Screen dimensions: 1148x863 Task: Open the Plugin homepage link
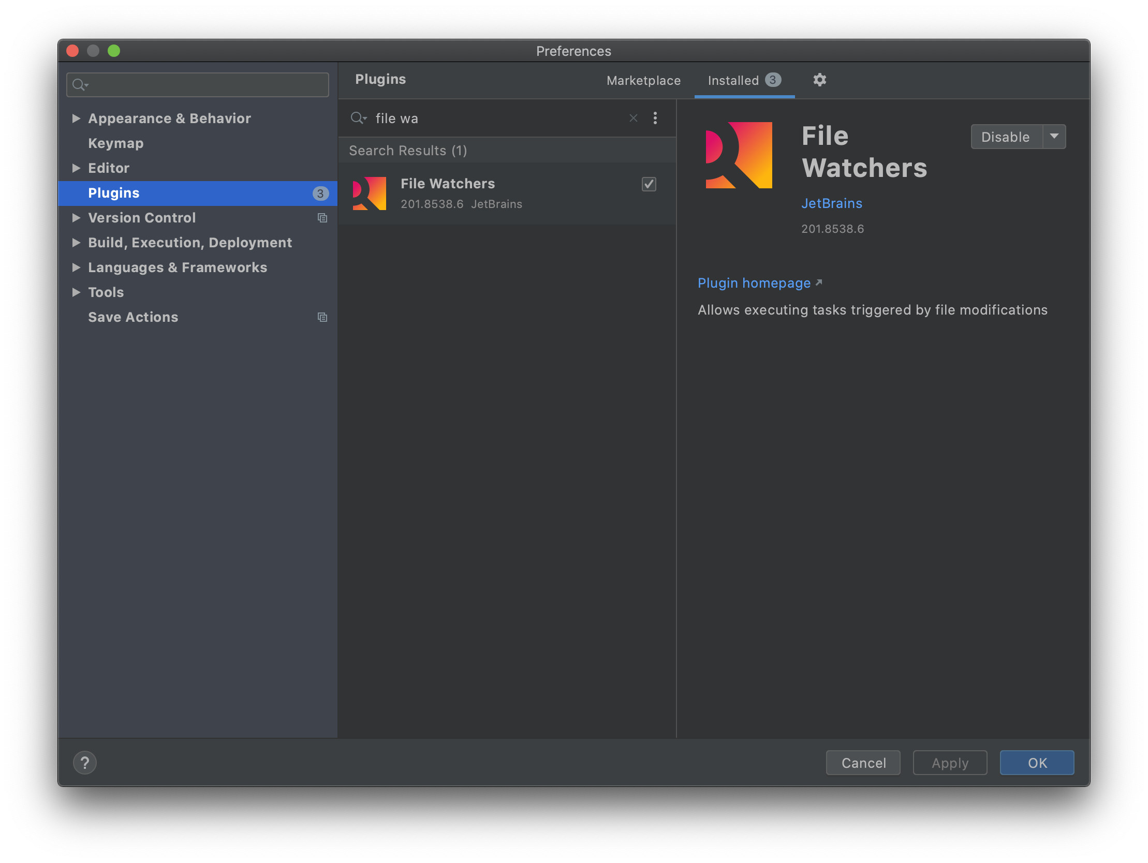pos(754,283)
